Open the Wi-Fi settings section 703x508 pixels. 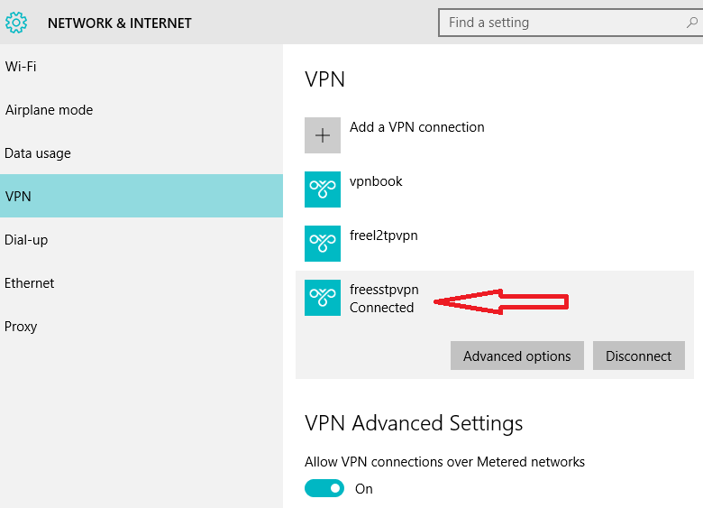[21, 67]
